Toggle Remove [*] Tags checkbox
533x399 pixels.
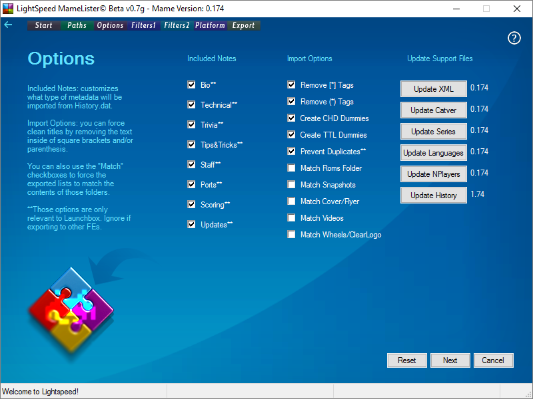(291, 85)
